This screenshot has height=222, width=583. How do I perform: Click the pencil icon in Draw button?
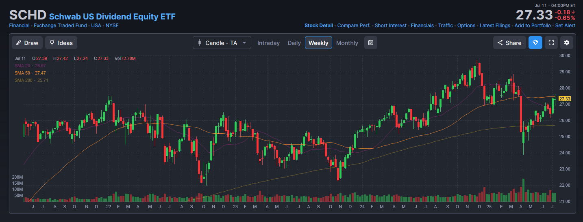click(x=19, y=43)
